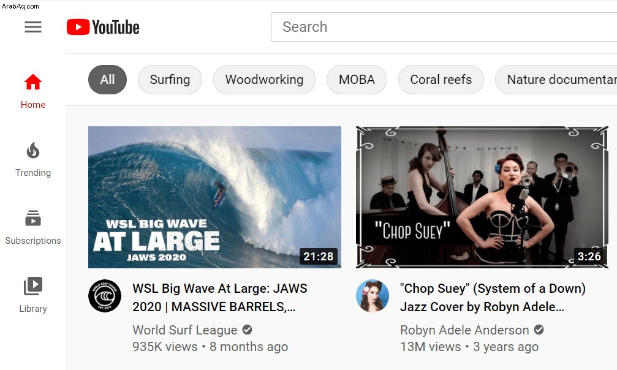
Task: Open the Library sidebar icon
Action: [33, 286]
